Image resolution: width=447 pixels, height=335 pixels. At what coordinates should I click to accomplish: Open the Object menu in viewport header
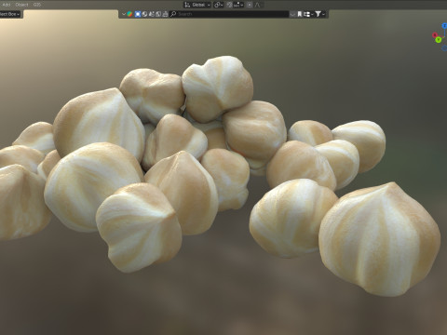(21, 5)
